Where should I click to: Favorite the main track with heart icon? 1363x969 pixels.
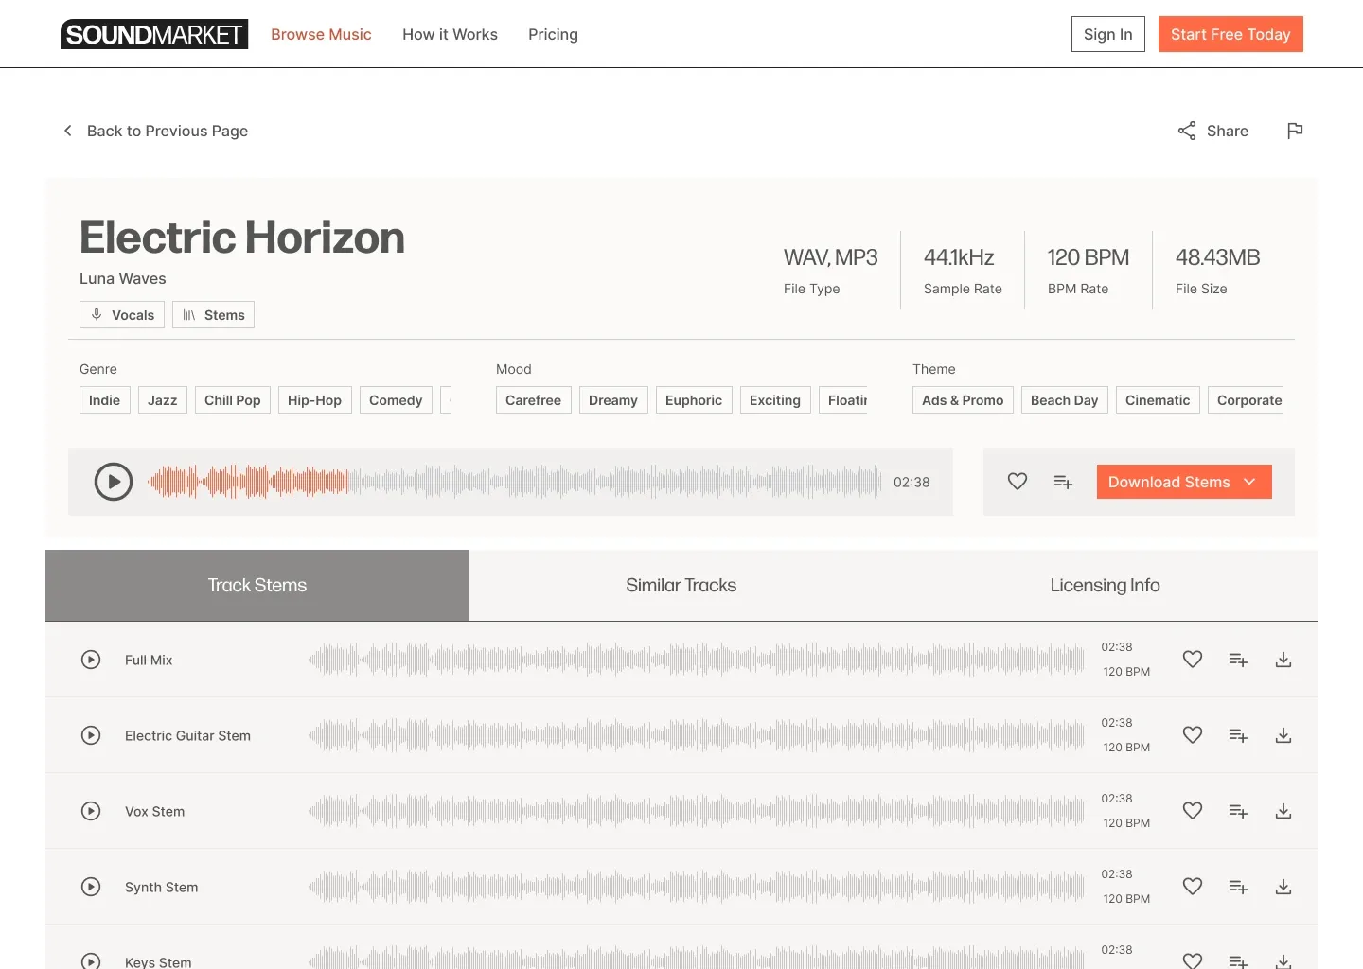pyautogui.click(x=1018, y=482)
